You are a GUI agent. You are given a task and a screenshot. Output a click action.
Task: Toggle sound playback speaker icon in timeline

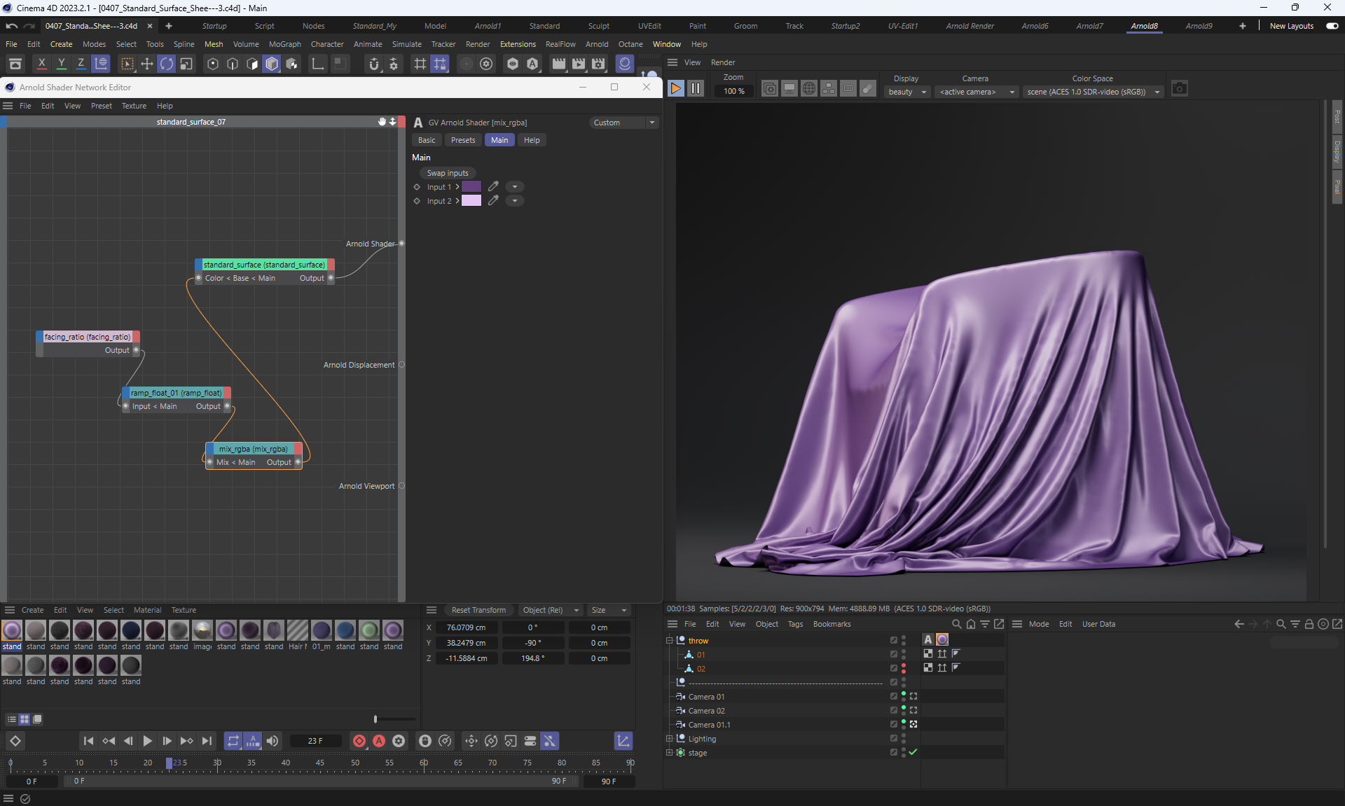pos(273,741)
